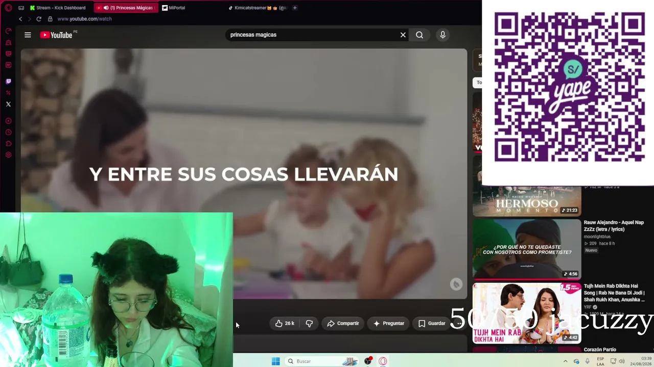Open the Opera GX main menu logo
The height and width of the screenshot is (367, 654).
coord(8,8)
